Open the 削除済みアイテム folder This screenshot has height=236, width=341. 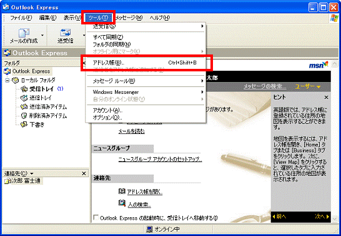click(48, 116)
